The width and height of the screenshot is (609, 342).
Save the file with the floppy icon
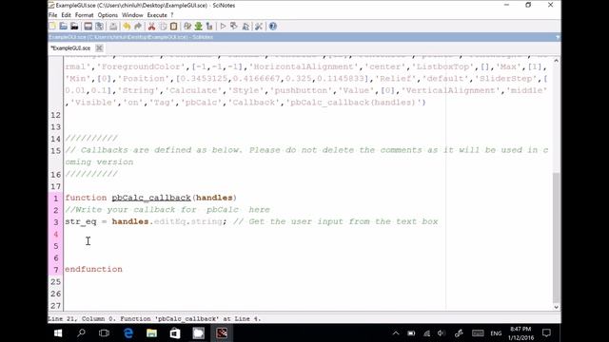click(88, 27)
